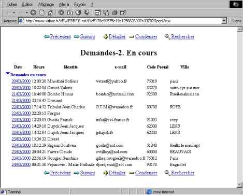Go to the Home page icon

tap(50, 12)
